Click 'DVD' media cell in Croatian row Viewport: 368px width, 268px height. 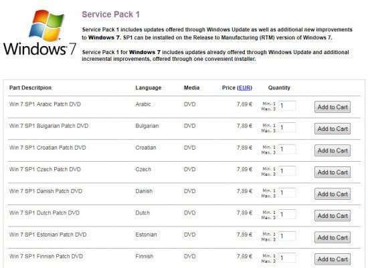tap(189, 148)
